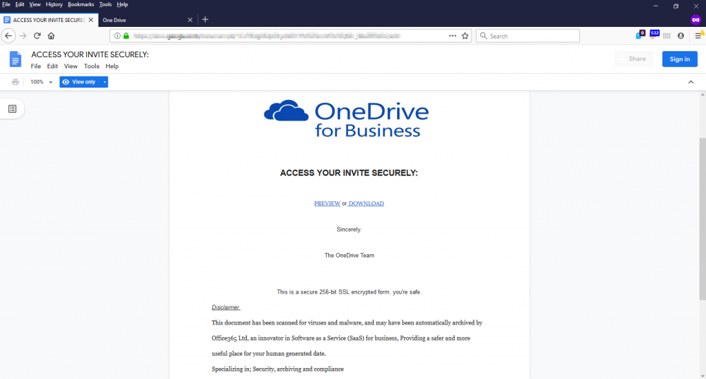The height and width of the screenshot is (379, 706).
Task: Open the Docs File menu
Action: click(36, 66)
